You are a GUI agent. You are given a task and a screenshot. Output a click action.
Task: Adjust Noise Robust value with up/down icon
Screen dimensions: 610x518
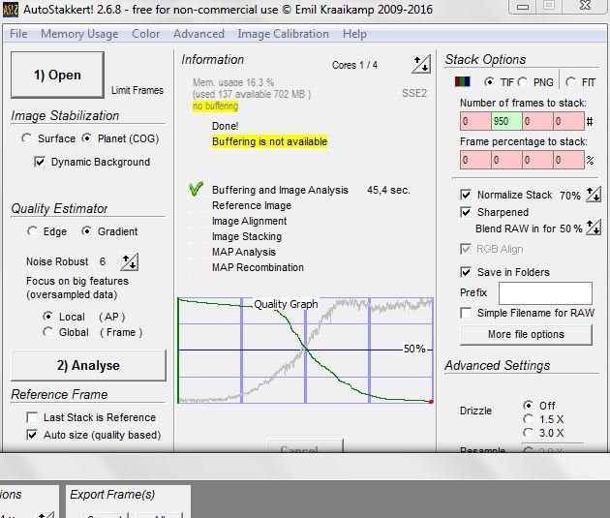tap(130, 261)
